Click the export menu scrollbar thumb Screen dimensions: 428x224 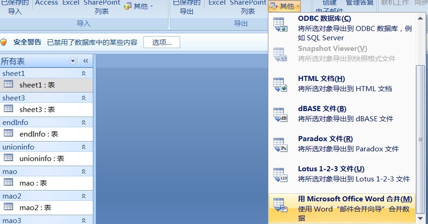click(421, 139)
